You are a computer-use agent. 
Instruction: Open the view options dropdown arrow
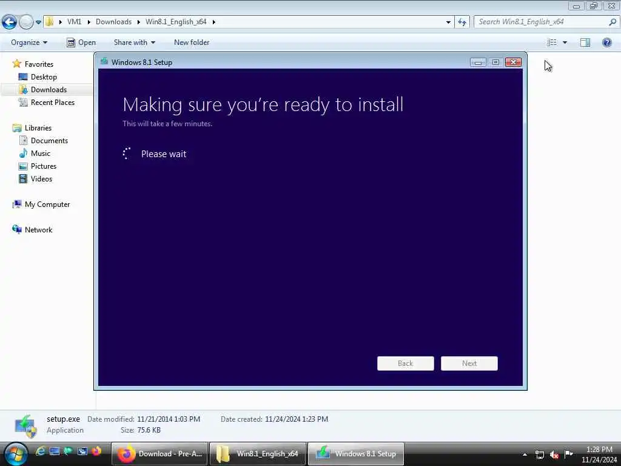pos(565,42)
